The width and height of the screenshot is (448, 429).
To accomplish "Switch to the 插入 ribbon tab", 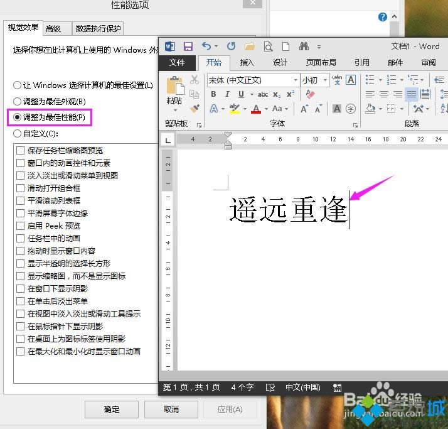I will click(247, 63).
